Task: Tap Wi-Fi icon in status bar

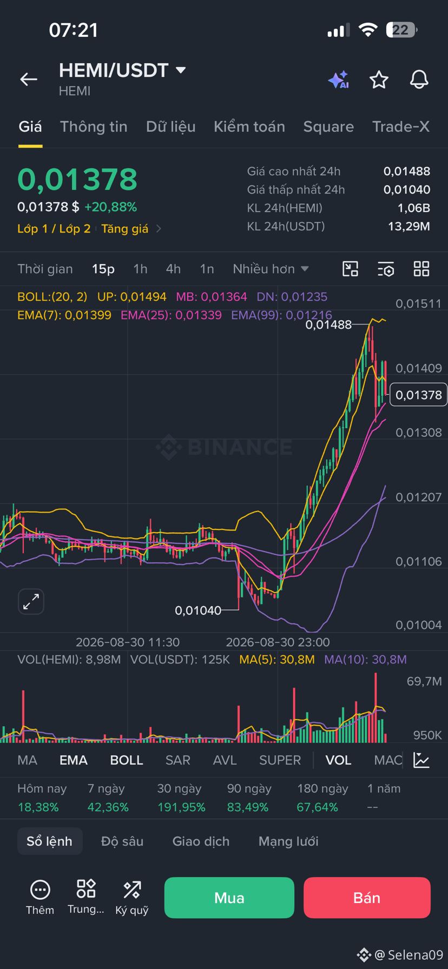Action: click(x=368, y=30)
